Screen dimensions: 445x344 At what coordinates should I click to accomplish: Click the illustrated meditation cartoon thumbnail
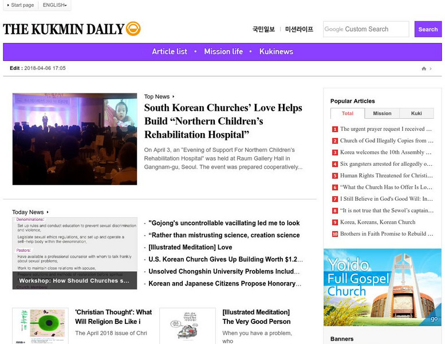tap(188, 326)
